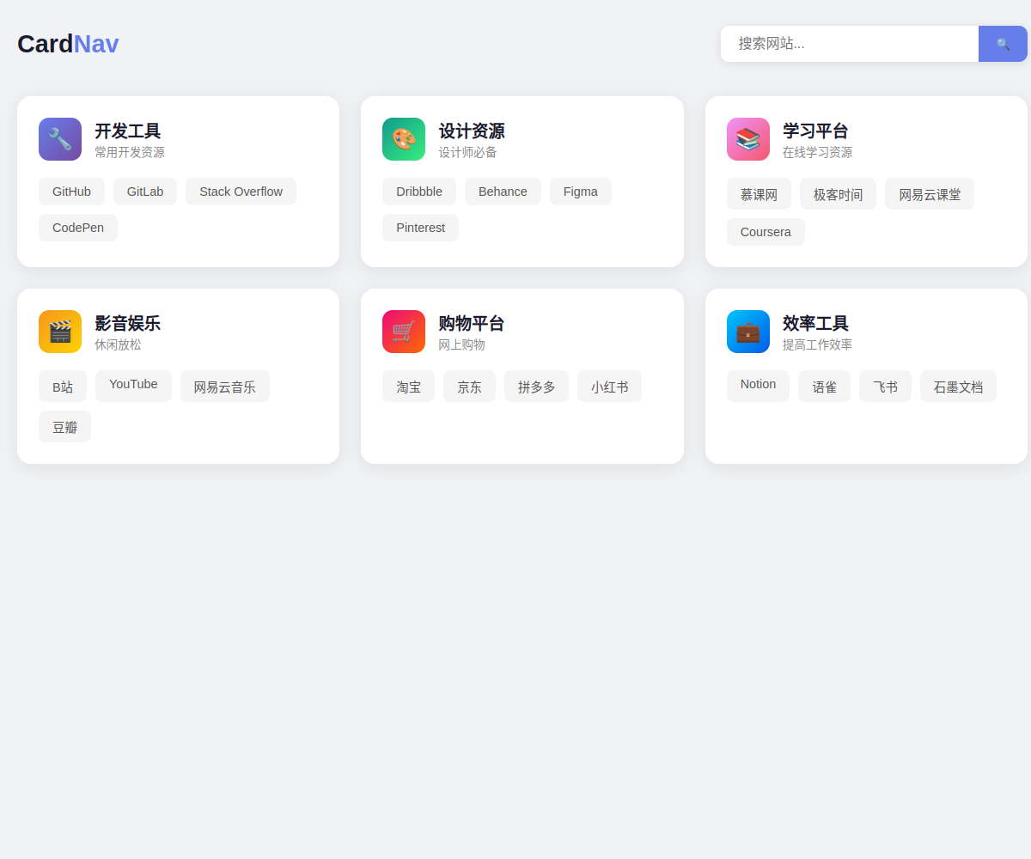Click the briefcase icon on 效率工具 card
Screen dimensions: 1031x859
[x=747, y=332]
